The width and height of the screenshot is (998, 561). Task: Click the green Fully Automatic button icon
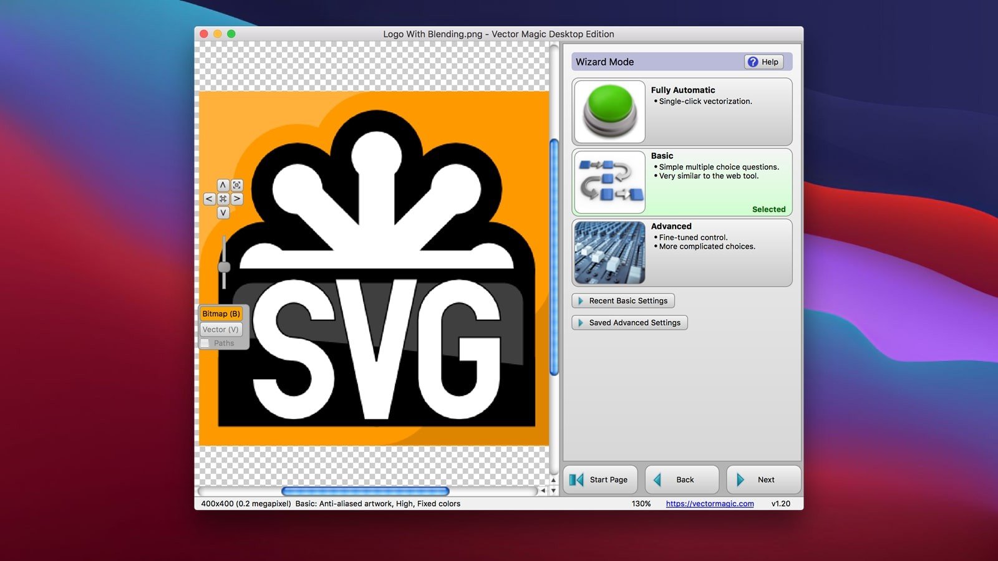coord(609,111)
